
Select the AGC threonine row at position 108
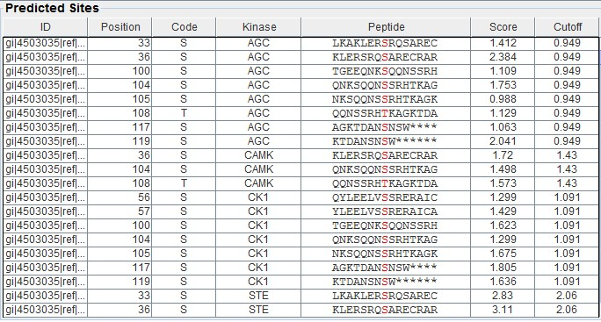pyautogui.click(x=300, y=113)
